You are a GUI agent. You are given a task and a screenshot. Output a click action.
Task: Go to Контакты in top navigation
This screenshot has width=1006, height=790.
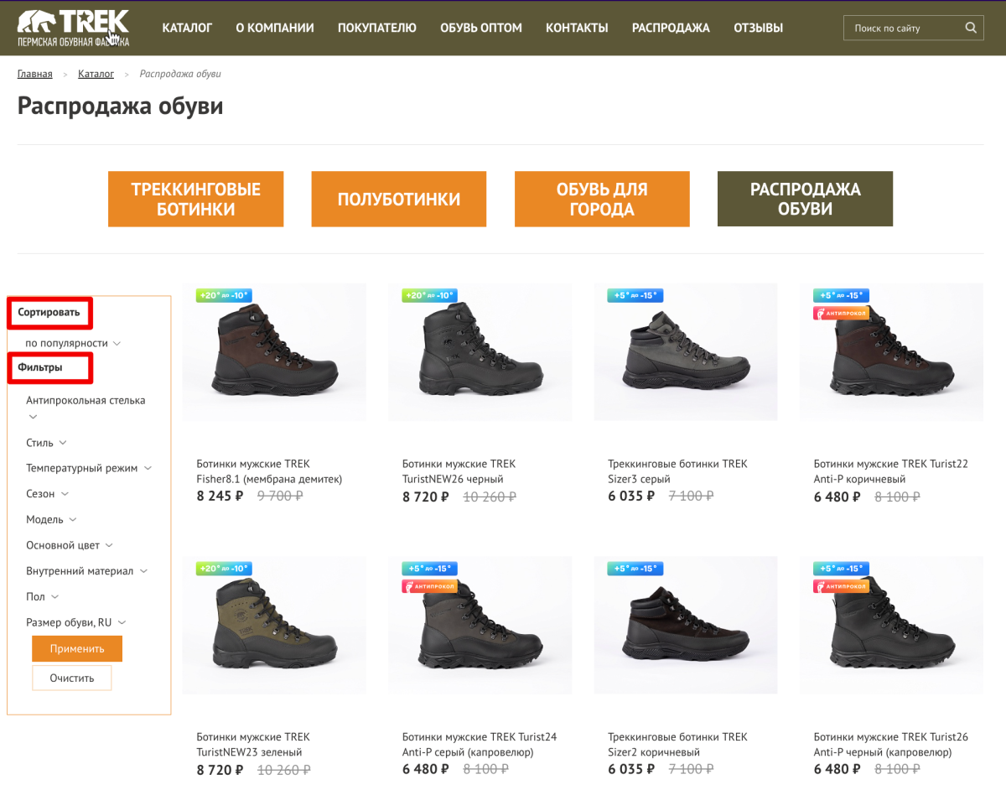click(577, 28)
